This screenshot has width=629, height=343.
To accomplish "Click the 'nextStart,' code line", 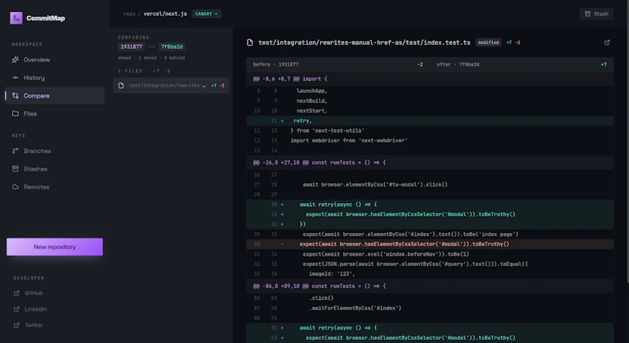I will pyautogui.click(x=429, y=111).
